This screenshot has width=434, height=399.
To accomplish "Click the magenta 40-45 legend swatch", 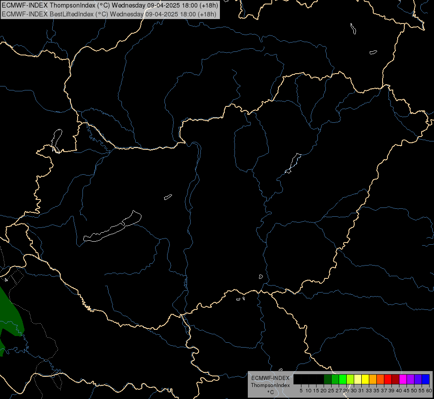I will [403, 379].
